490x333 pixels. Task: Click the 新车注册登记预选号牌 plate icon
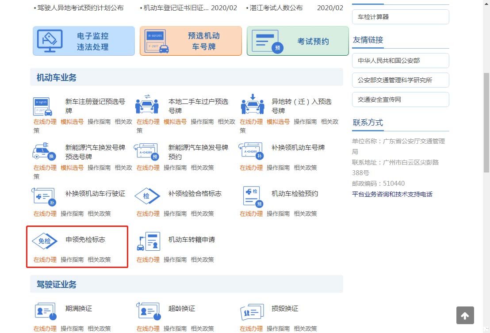(x=43, y=106)
